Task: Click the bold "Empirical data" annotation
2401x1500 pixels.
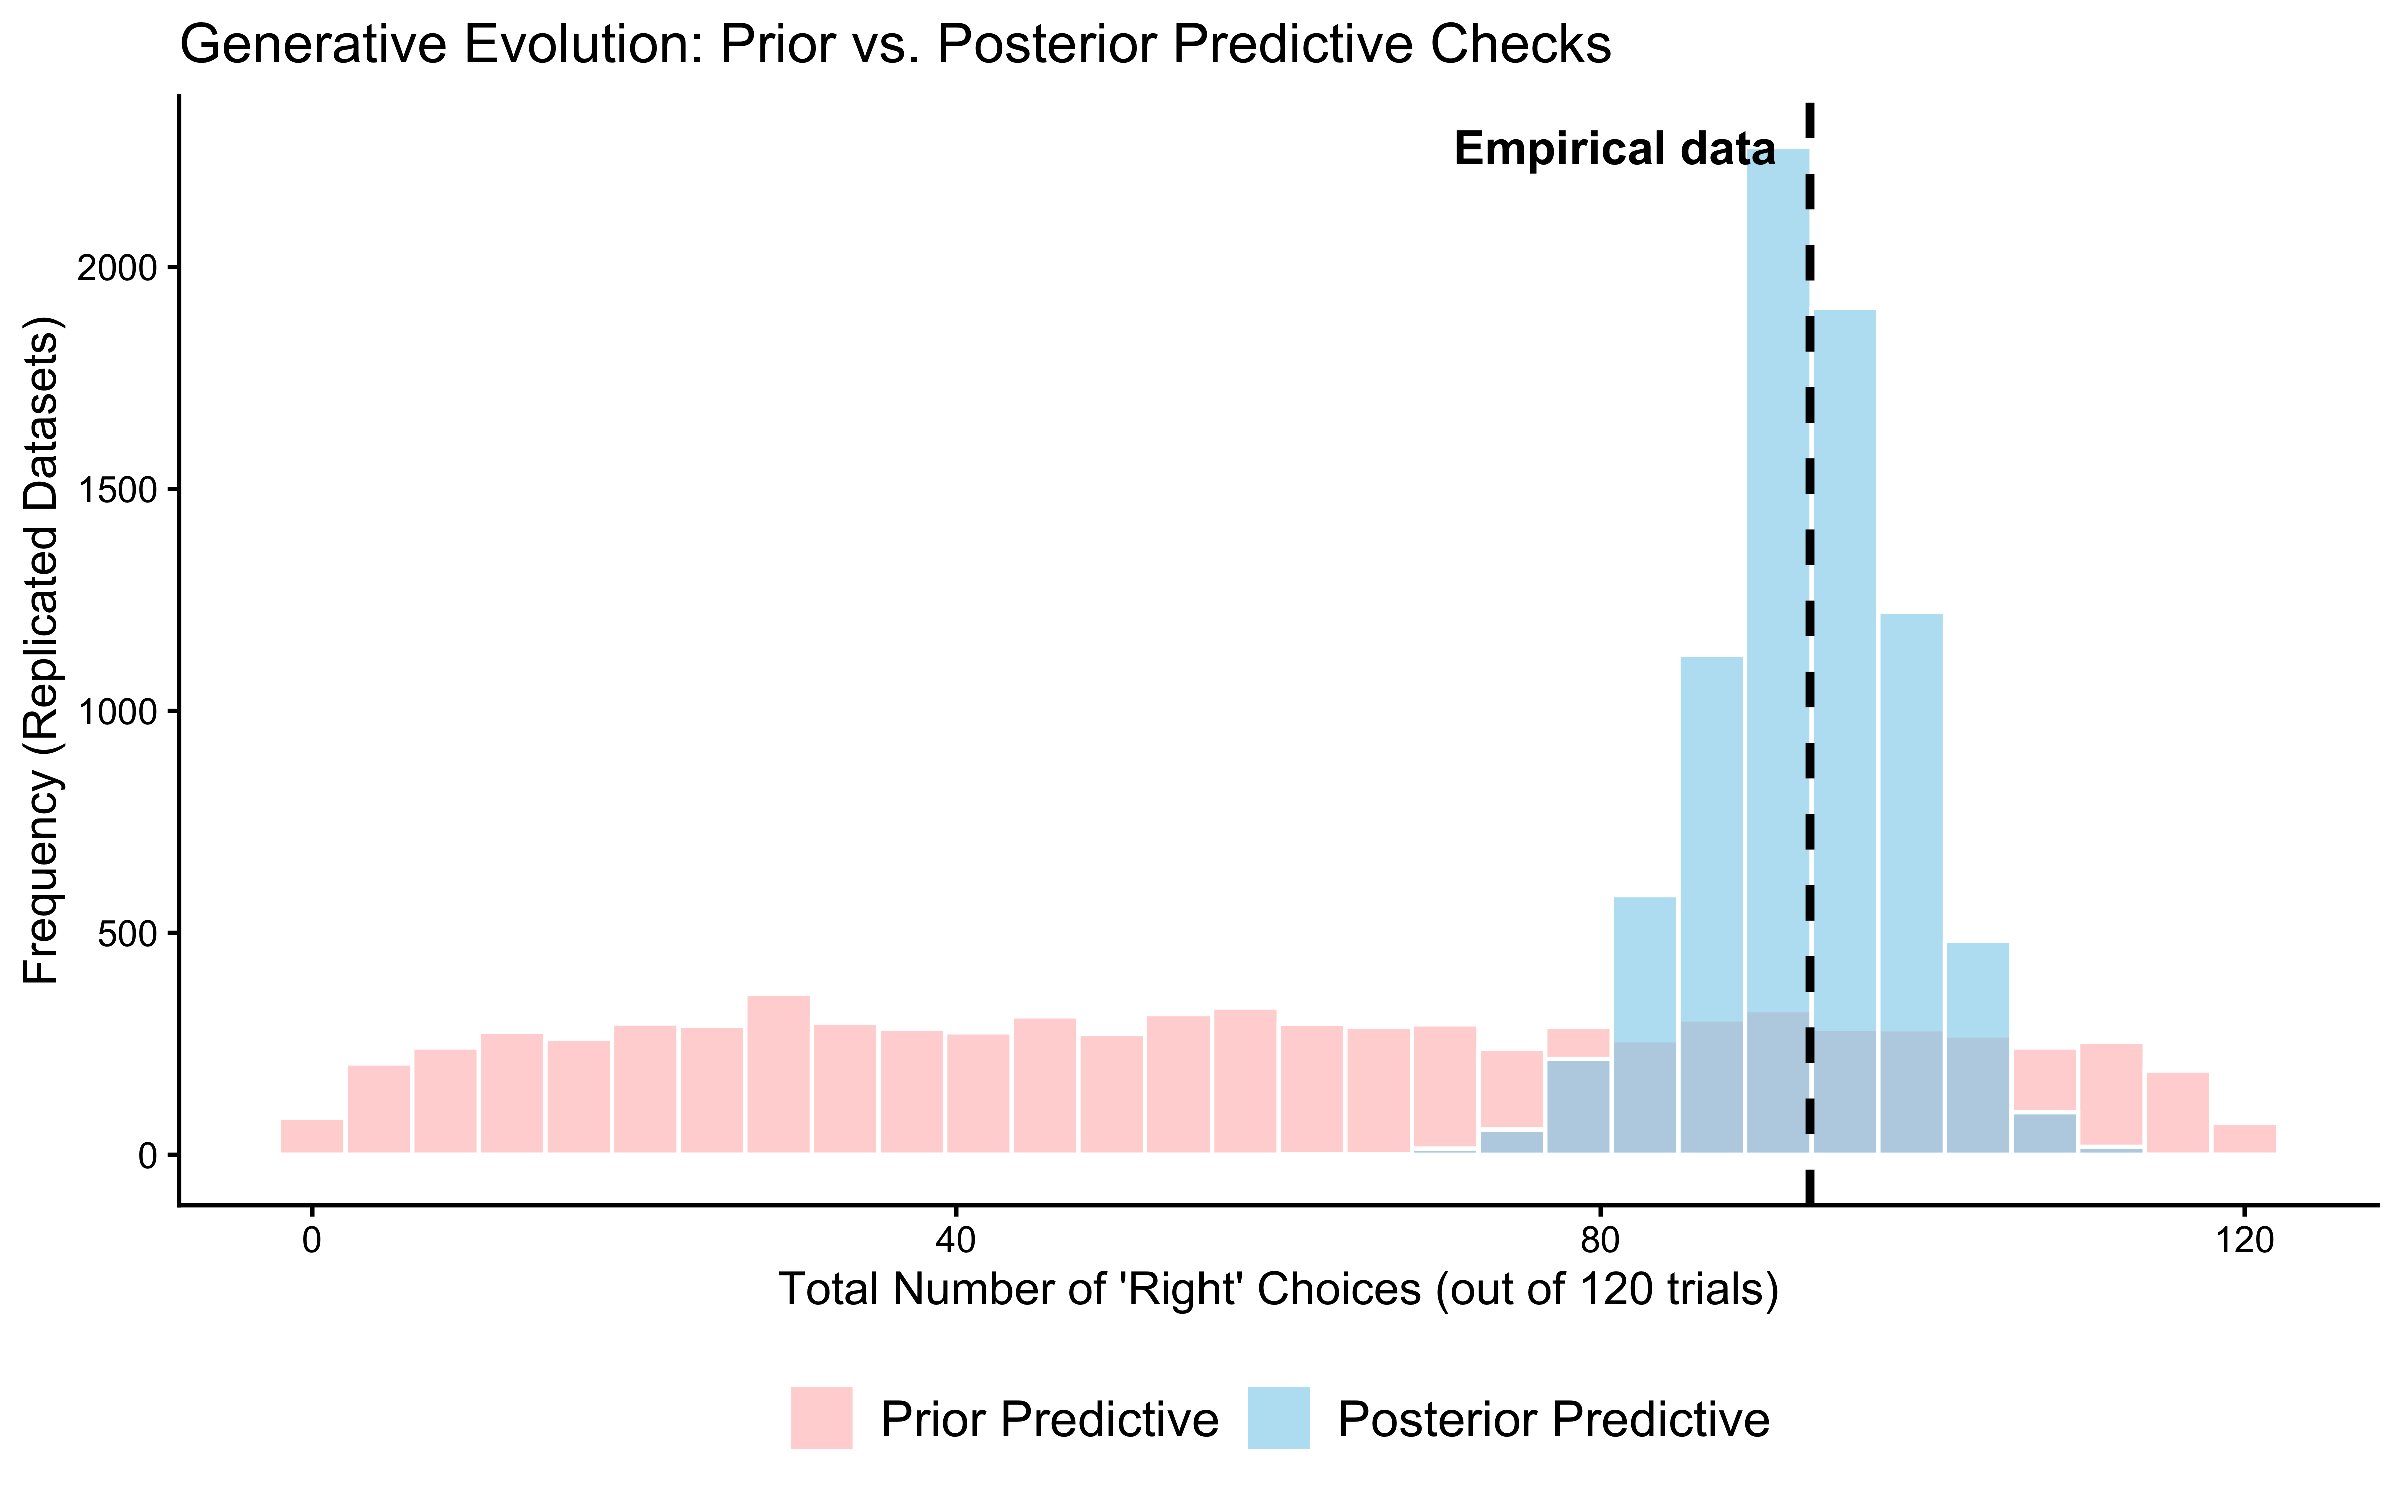Action: pos(1614,150)
